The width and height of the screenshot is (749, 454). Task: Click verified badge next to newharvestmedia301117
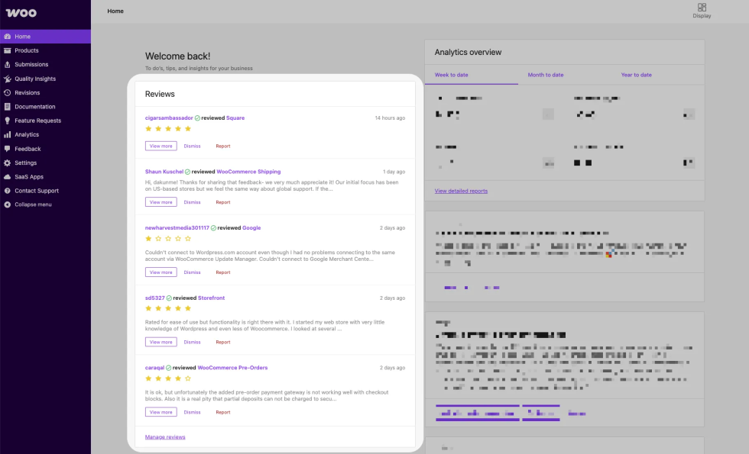click(x=213, y=228)
